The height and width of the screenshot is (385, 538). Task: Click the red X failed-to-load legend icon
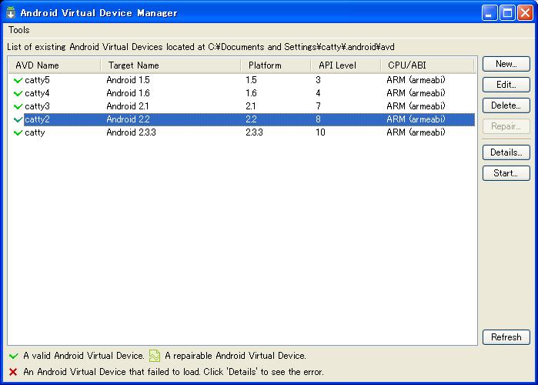pyautogui.click(x=13, y=371)
